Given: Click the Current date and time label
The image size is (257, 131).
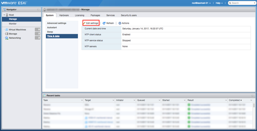Looking at the screenshot, I should click(95, 28).
